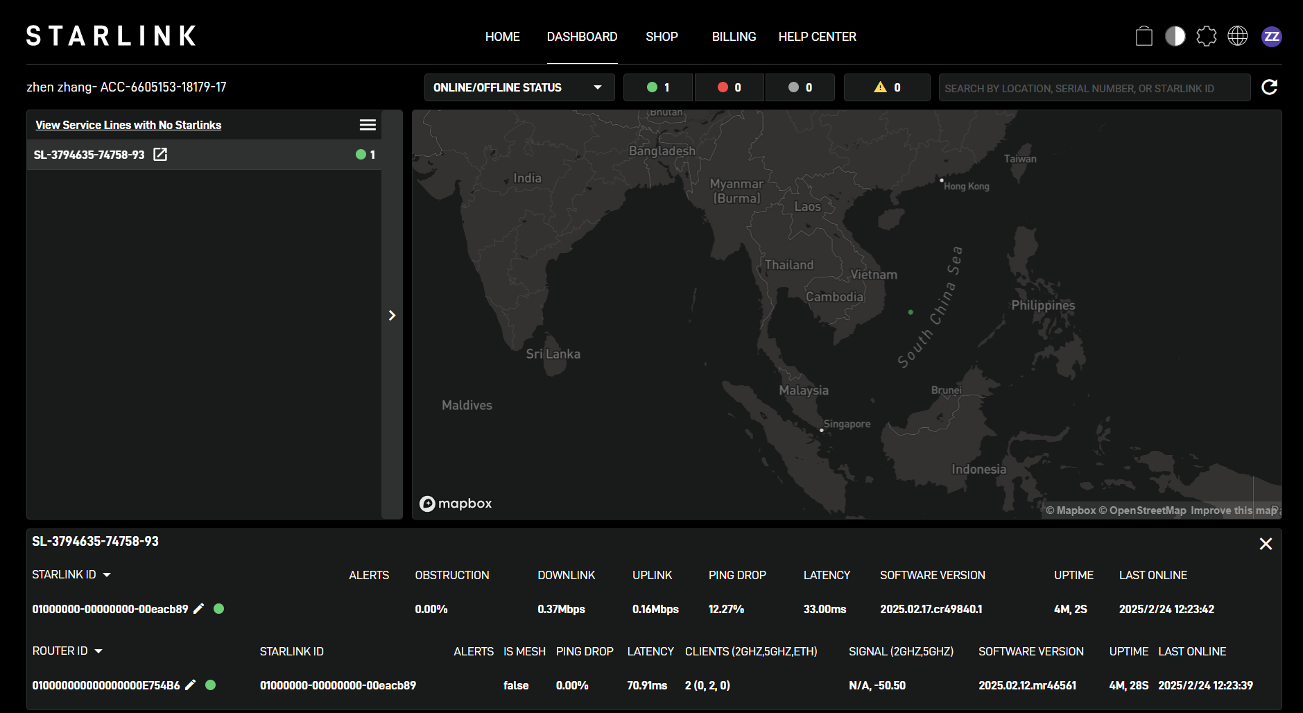
Task: Filter by offline red status count
Action: (730, 87)
